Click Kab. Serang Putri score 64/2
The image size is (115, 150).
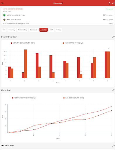click(105, 20)
